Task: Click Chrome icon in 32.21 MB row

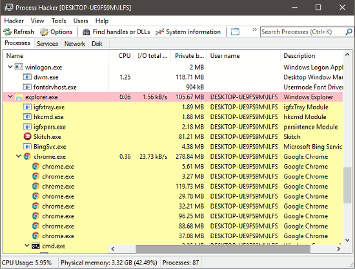Action: click(35, 206)
